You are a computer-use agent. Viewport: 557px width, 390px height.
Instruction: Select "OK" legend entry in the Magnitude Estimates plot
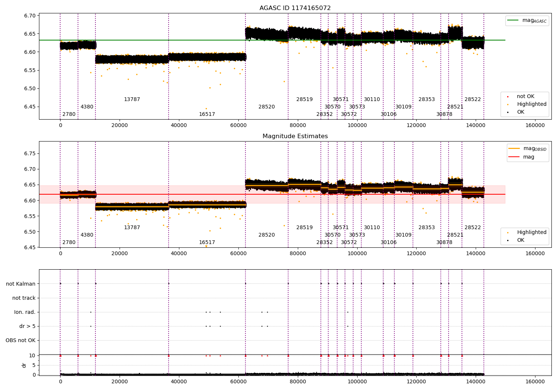point(516,240)
